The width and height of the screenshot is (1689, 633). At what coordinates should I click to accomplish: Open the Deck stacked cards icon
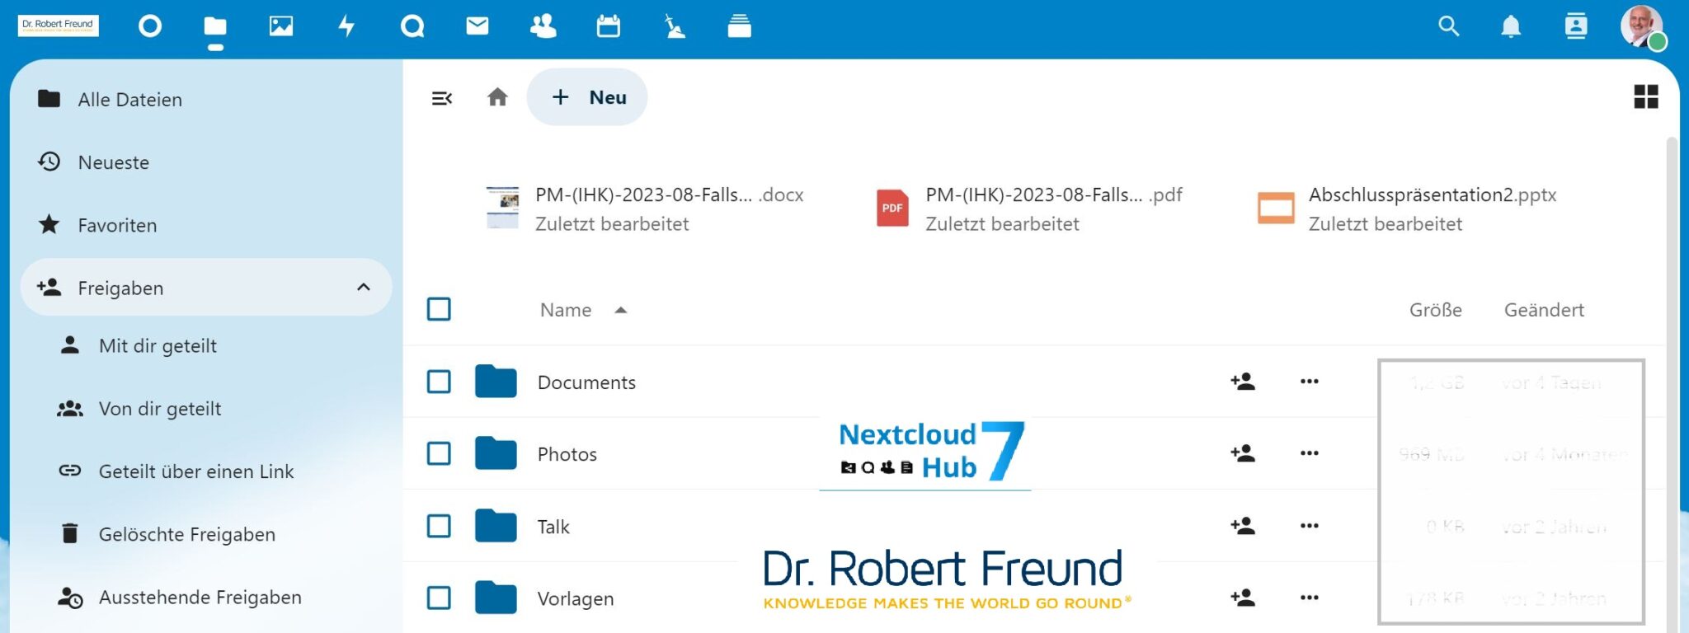coord(740,26)
